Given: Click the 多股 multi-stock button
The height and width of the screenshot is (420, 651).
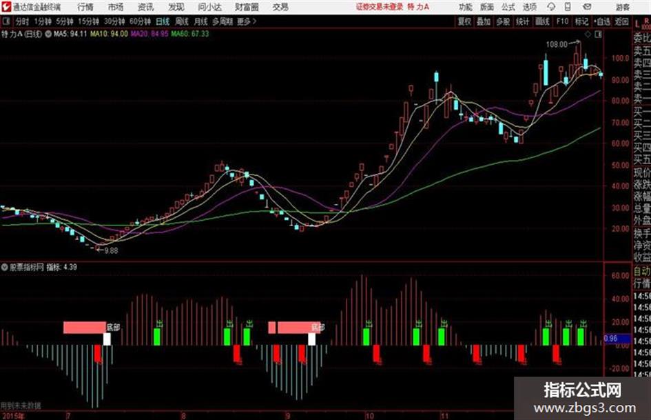Looking at the screenshot, I should click(x=503, y=21).
